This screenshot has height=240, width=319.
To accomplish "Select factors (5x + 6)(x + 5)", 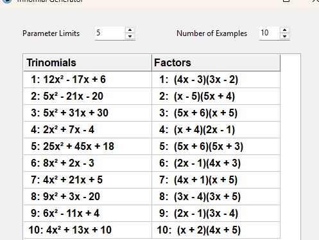I will tap(216, 113).
